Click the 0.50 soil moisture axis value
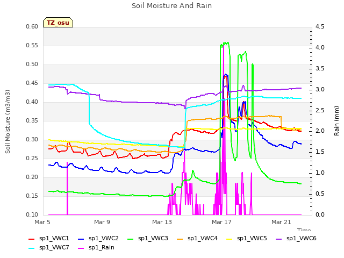The height and width of the screenshot is (258, 344). coord(32,64)
